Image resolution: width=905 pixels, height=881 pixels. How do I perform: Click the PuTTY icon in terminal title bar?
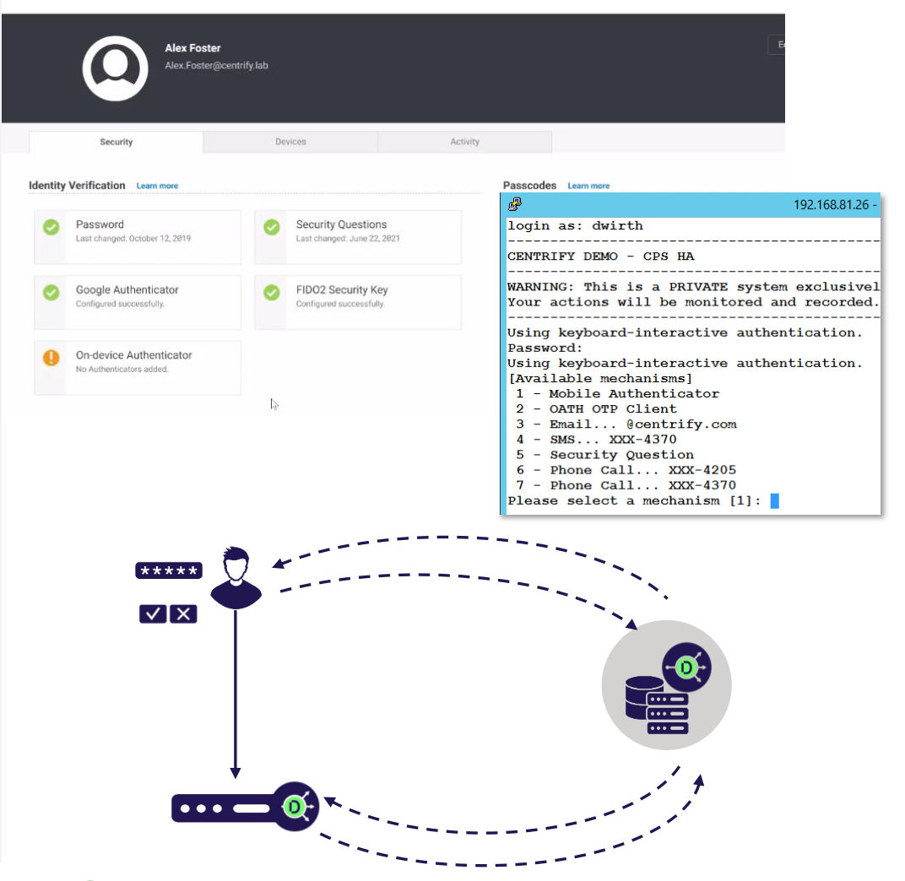(515, 204)
